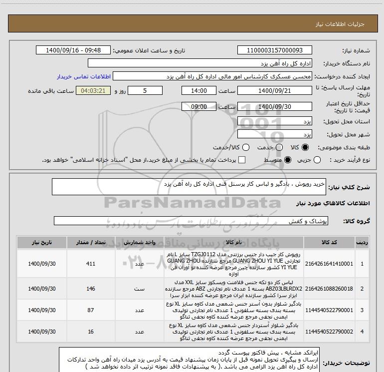Click quantity 16 in row 4
384x372 pixels.
[91, 332]
